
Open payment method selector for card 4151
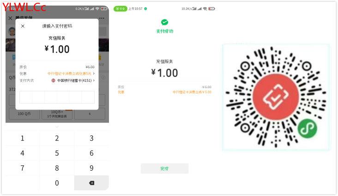(x=73, y=80)
